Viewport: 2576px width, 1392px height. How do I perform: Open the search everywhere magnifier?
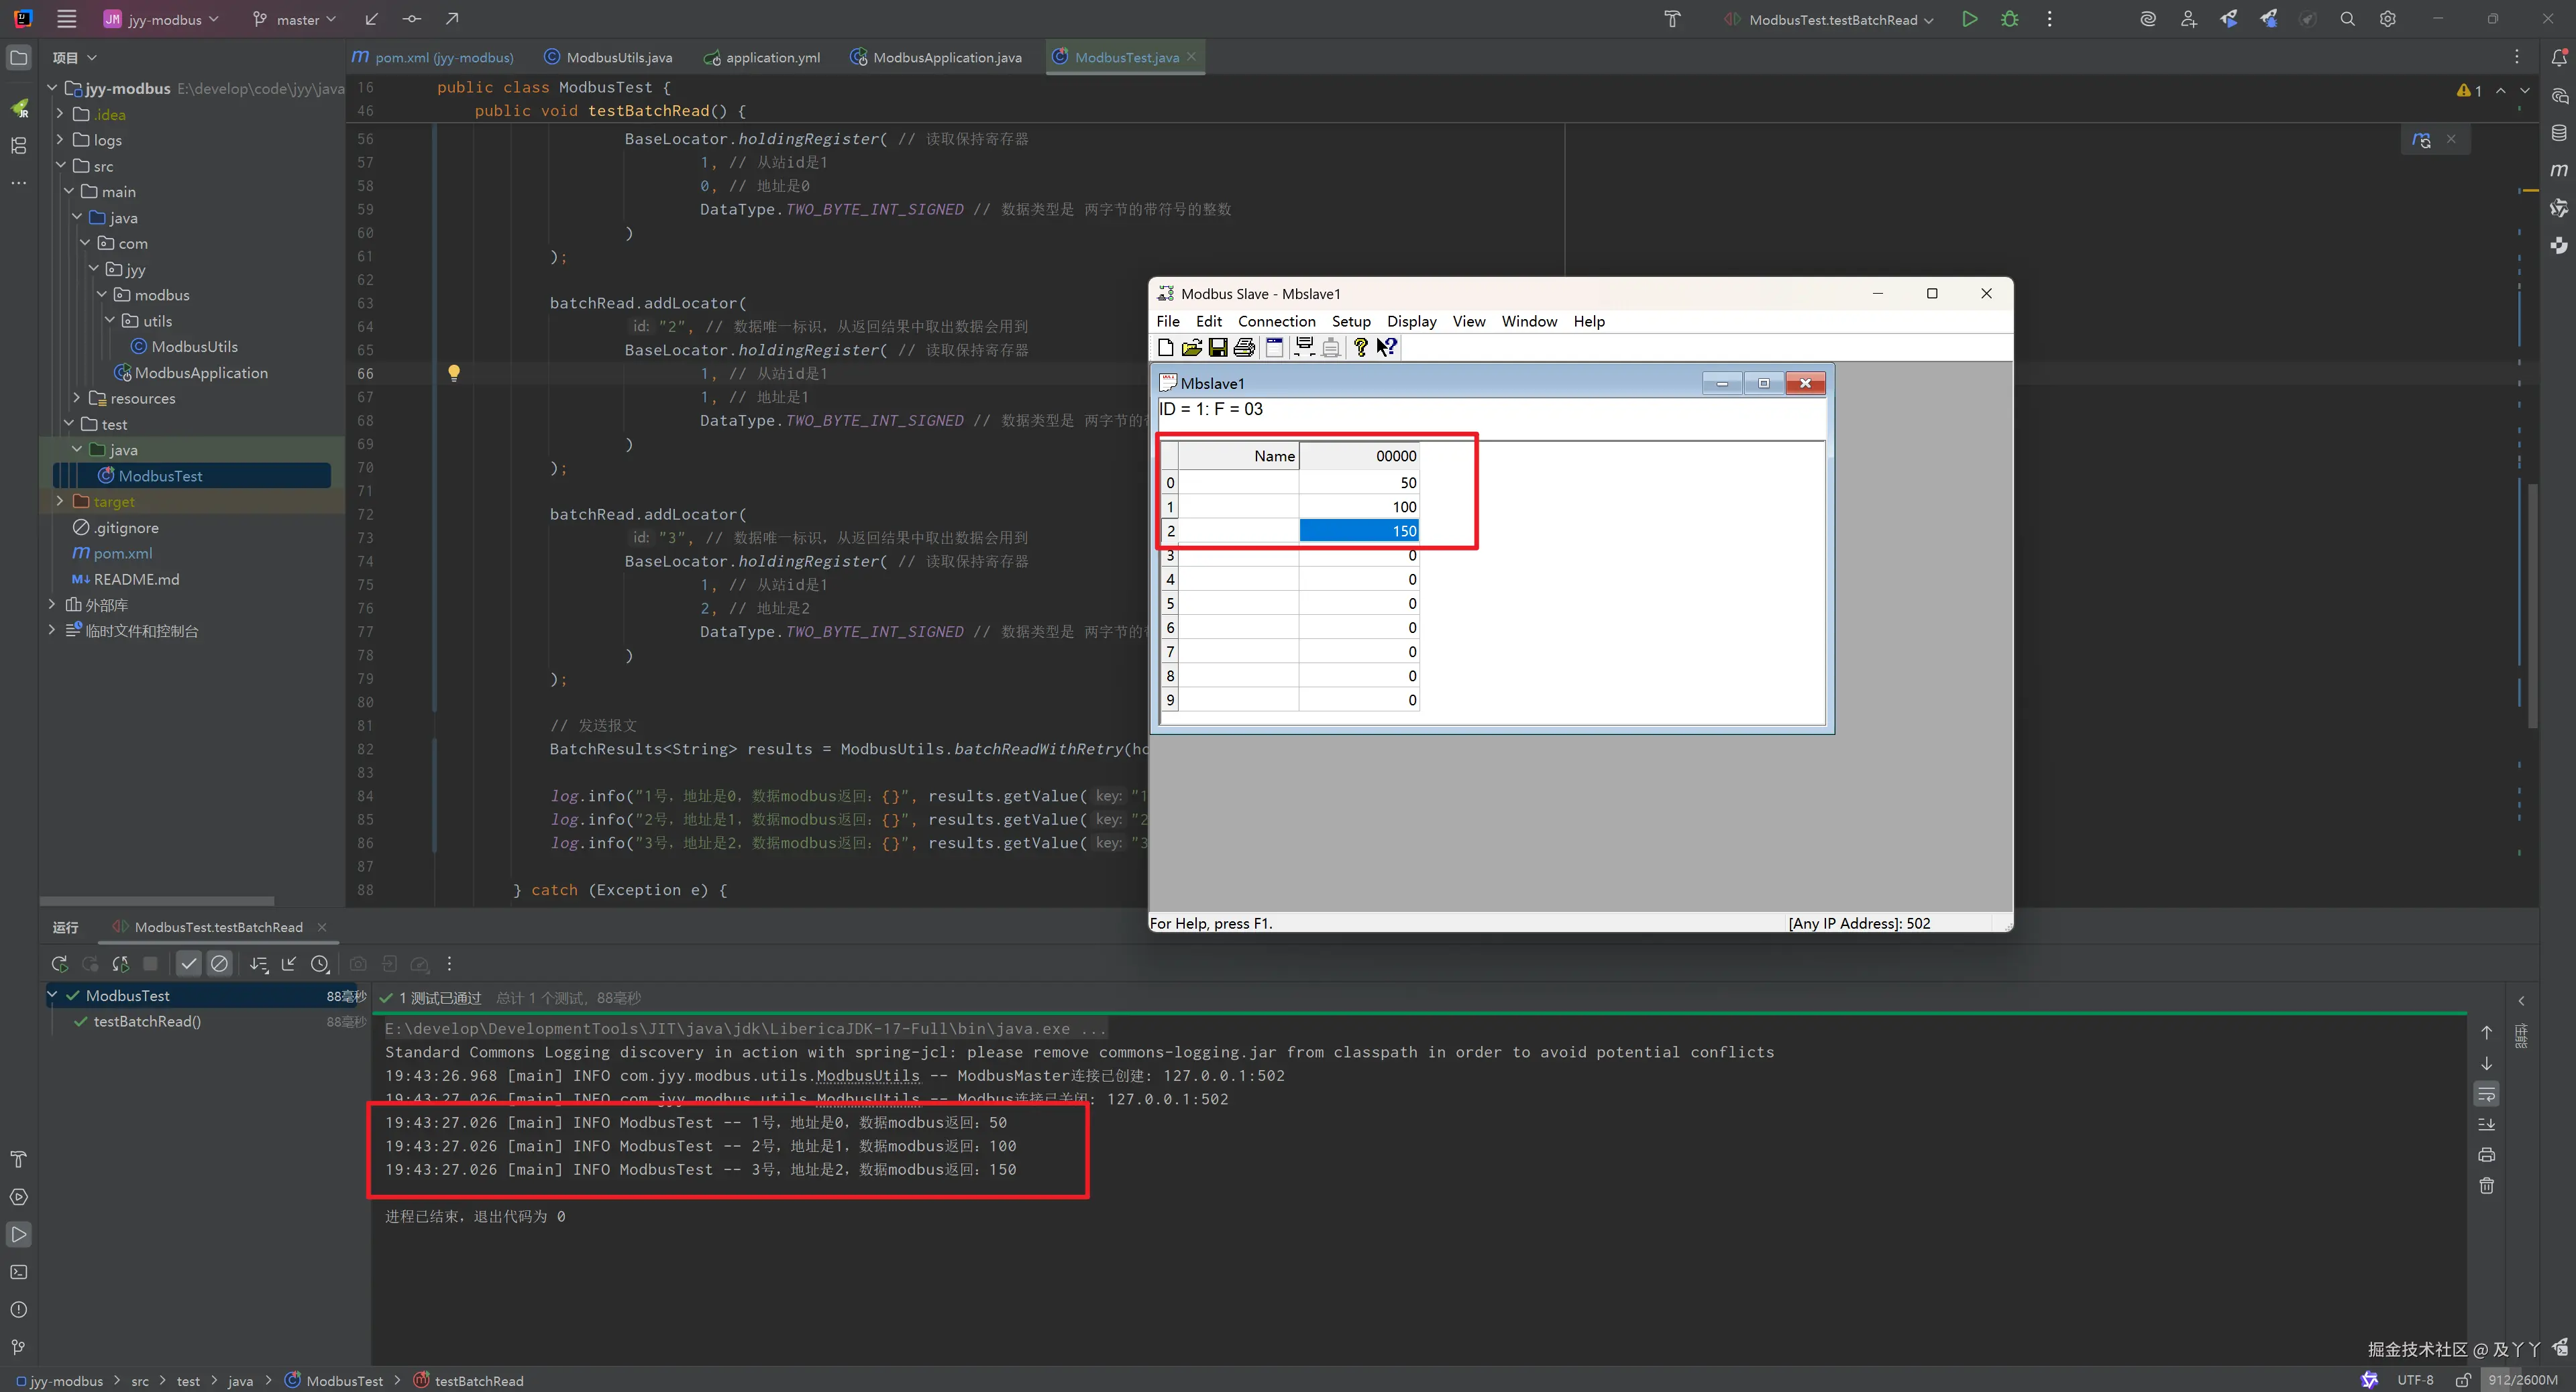coord(2348,19)
